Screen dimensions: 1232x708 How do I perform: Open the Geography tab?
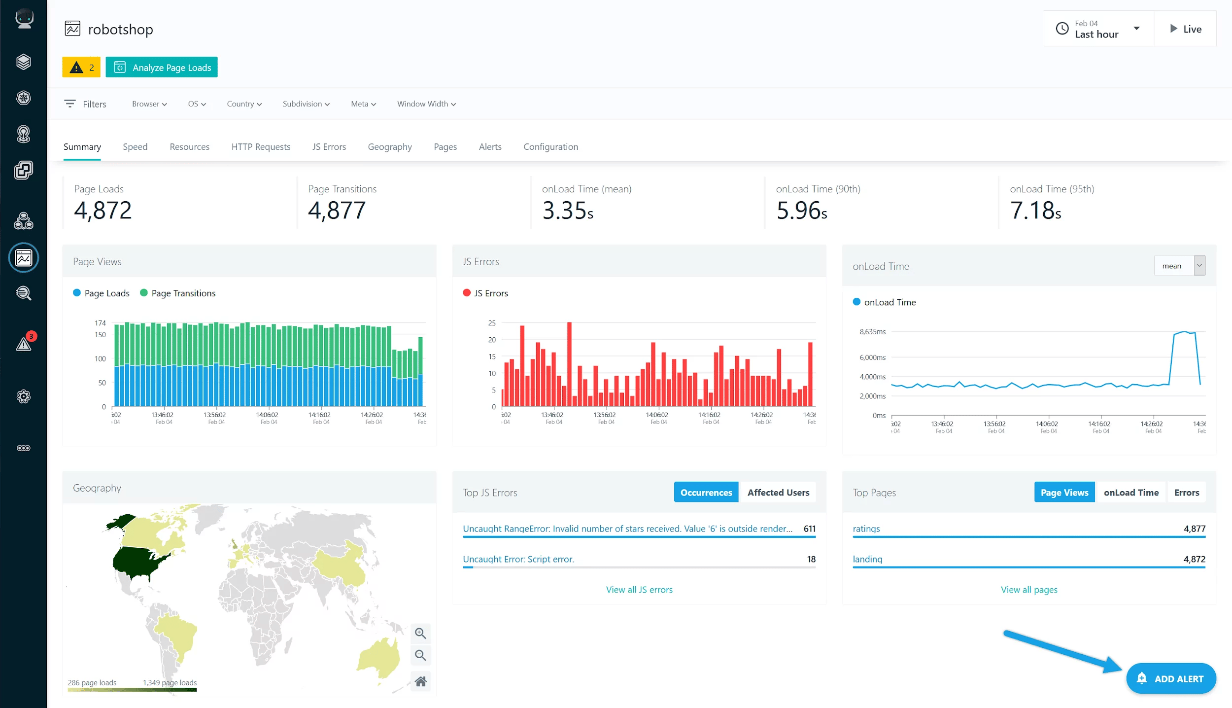pos(389,146)
